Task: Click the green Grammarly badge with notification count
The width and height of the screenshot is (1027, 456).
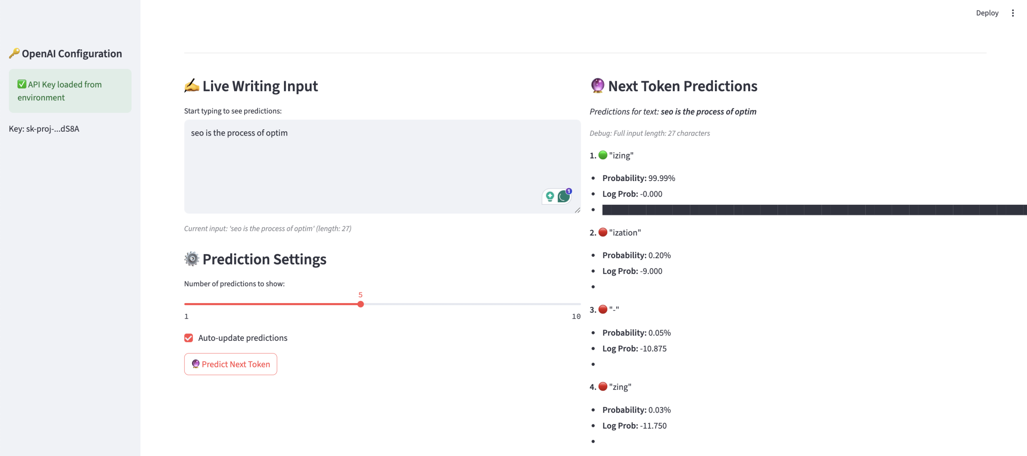Action: click(x=564, y=196)
